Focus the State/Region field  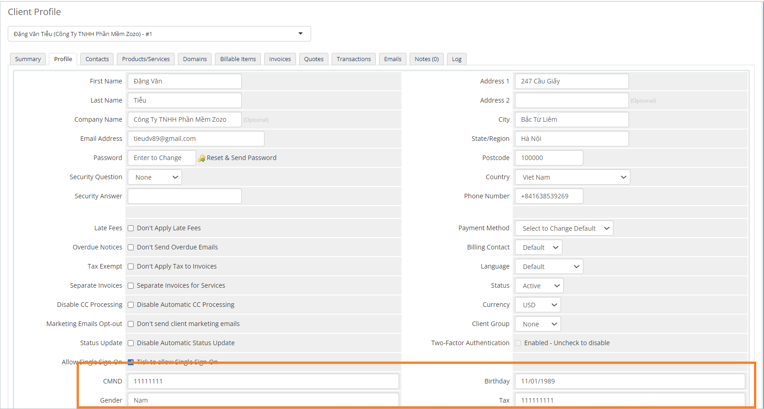[572, 139]
